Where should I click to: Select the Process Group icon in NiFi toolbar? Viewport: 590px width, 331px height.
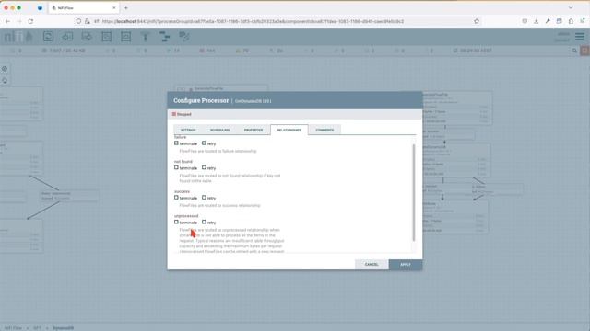click(x=107, y=37)
